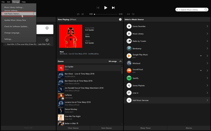
Task: Click the Music Library icon
Action: click(129, 34)
